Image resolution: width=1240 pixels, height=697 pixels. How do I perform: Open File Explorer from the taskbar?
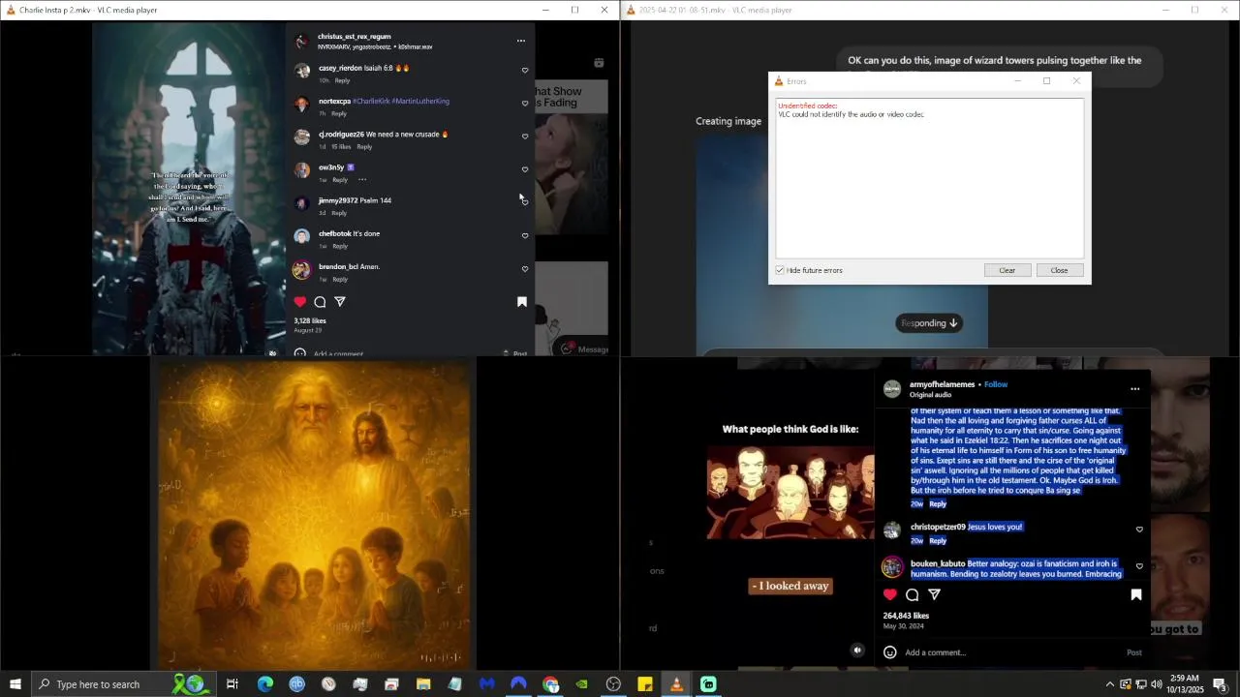(423, 684)
